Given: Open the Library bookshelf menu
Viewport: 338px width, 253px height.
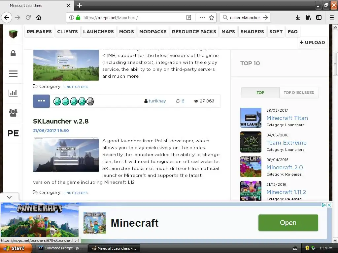Looking at the screenshot, I should (308, 17).
